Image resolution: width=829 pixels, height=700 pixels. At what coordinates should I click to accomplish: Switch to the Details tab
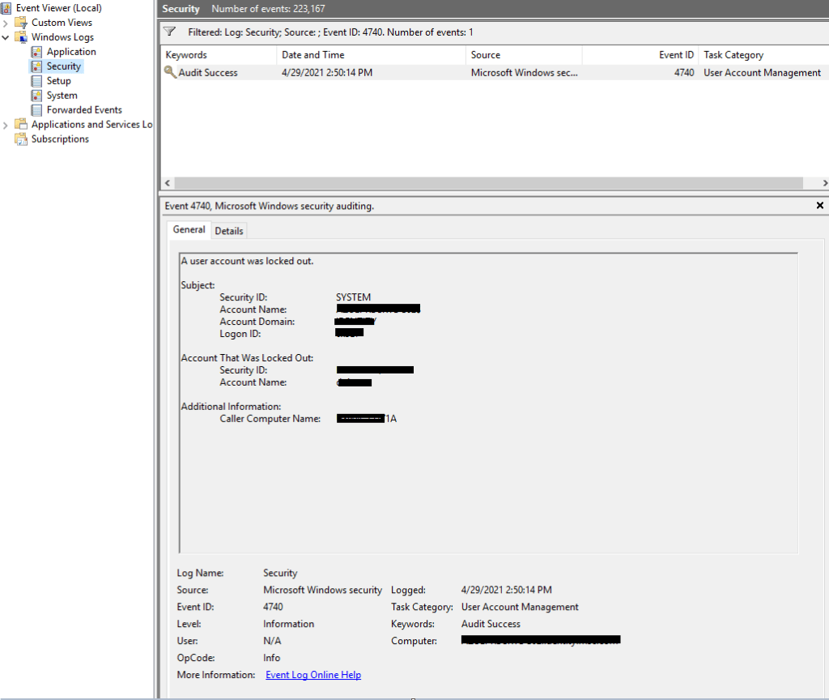click(x=228, y=231)
